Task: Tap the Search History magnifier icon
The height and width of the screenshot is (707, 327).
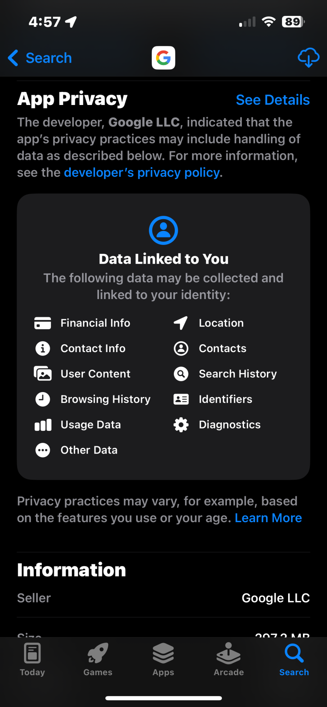Action: pos(181,374)
